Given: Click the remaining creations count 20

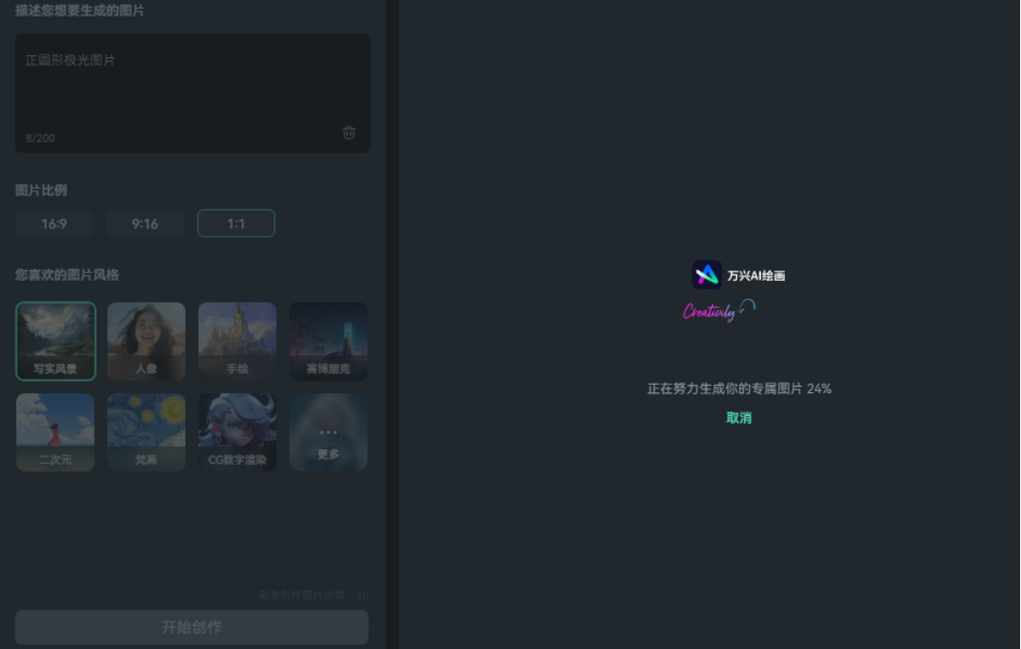Looking at the screenshot, I should coord(362,595).
